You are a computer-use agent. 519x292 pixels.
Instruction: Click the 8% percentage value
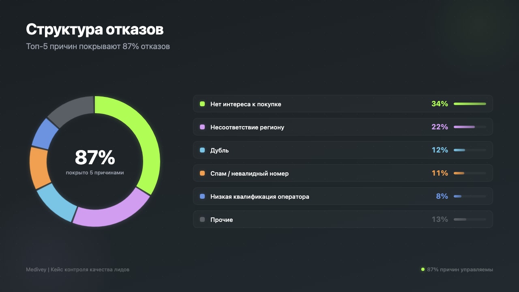click(x=441, y=196)
